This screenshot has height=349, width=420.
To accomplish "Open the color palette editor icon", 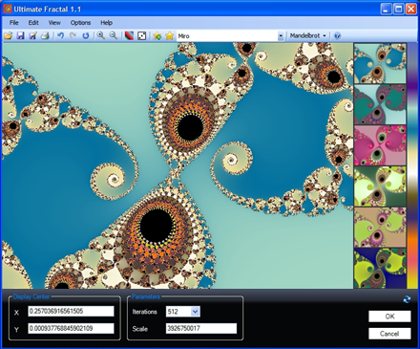I will pos(129,35).
